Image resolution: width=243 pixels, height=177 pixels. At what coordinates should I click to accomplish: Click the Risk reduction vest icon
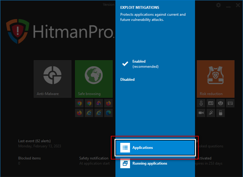coord(215,75)
